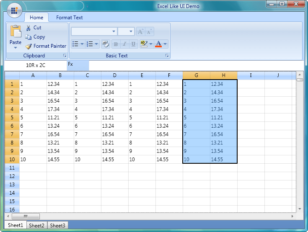
Task: Open the font family dropdown
Action: point(114,31)
